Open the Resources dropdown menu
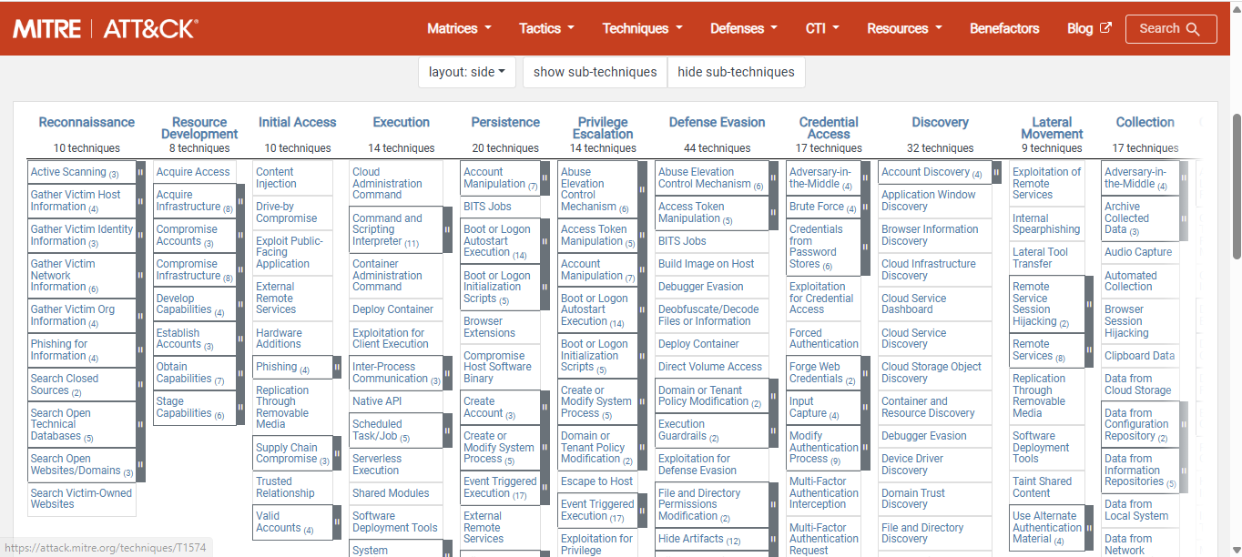Screen dimensions: 1242x557 [x=904, y=28]
